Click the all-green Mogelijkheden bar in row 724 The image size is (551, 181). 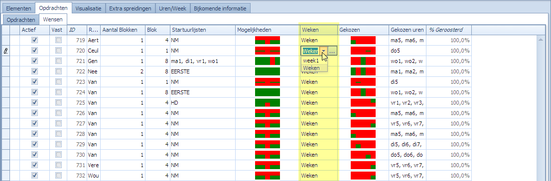tap(268, 92)
